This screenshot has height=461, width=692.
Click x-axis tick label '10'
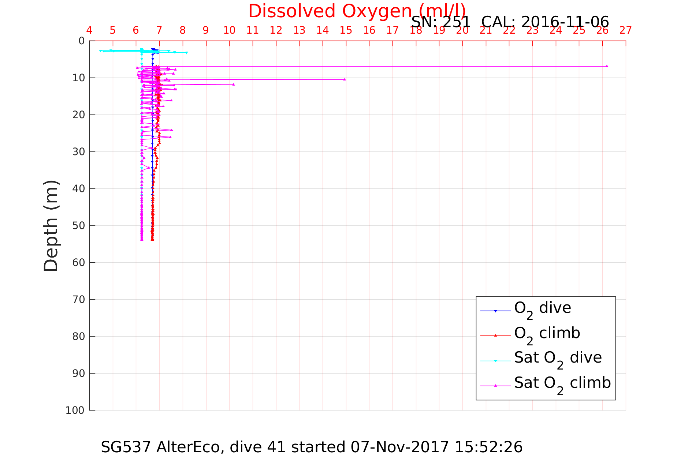[229, 30]
